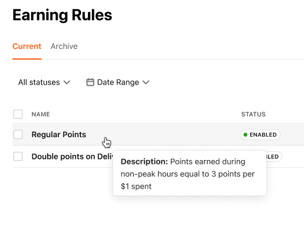Image resolution: width=304 pixels, height=235 pixels.
Task: Check the Regular Points row checkbox
Action: coord(18,135)
